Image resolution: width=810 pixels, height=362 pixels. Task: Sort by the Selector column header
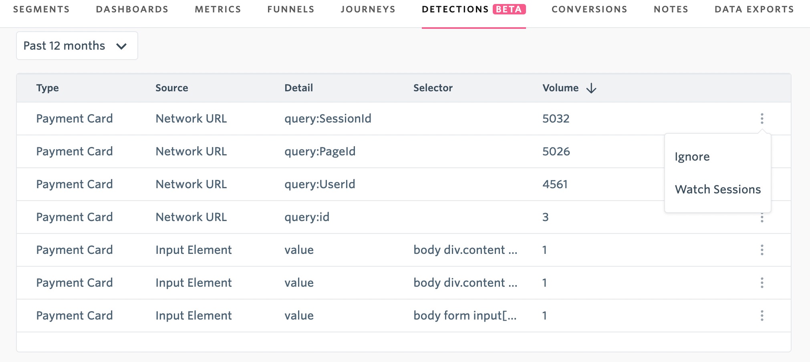tap(433, 88)
